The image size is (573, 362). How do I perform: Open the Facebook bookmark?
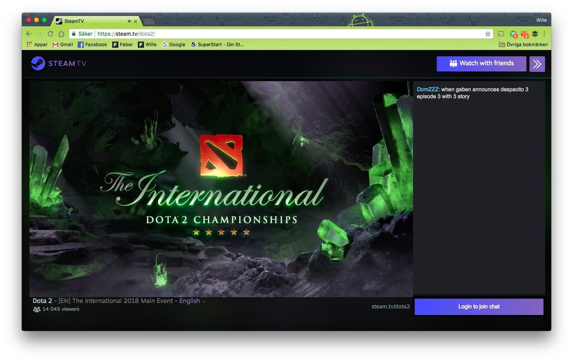point(93,44)
